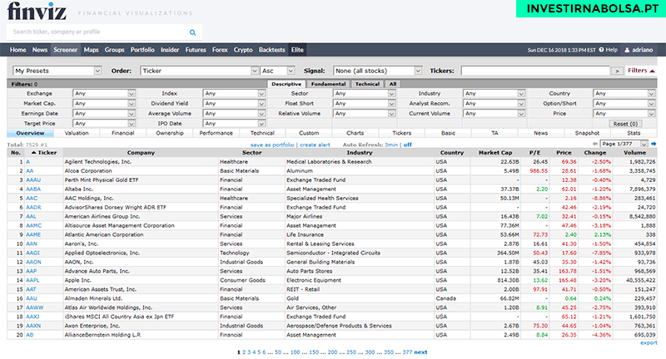Viewport: 666px width, 359px height.
Task: Open Futures in the navigation bar
Action: pyautogui.click(x=196, y=50)
